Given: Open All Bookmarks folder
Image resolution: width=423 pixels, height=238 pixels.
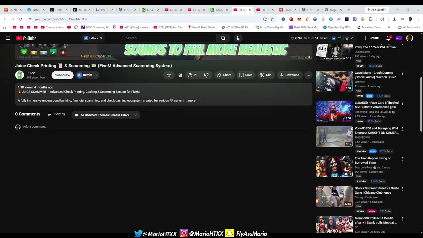Looking at the screenshot, I should click(409, 27).
